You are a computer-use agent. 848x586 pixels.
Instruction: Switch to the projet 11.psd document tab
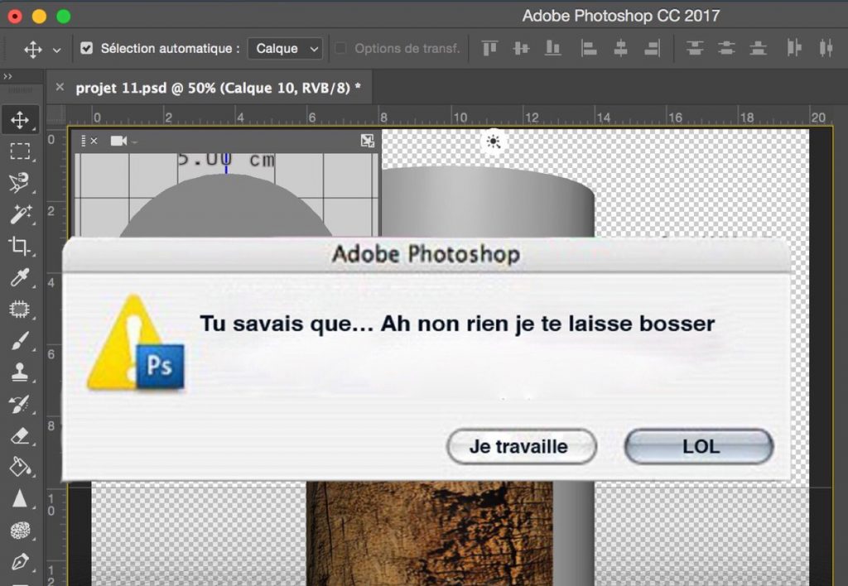click(x=218, y=88)
